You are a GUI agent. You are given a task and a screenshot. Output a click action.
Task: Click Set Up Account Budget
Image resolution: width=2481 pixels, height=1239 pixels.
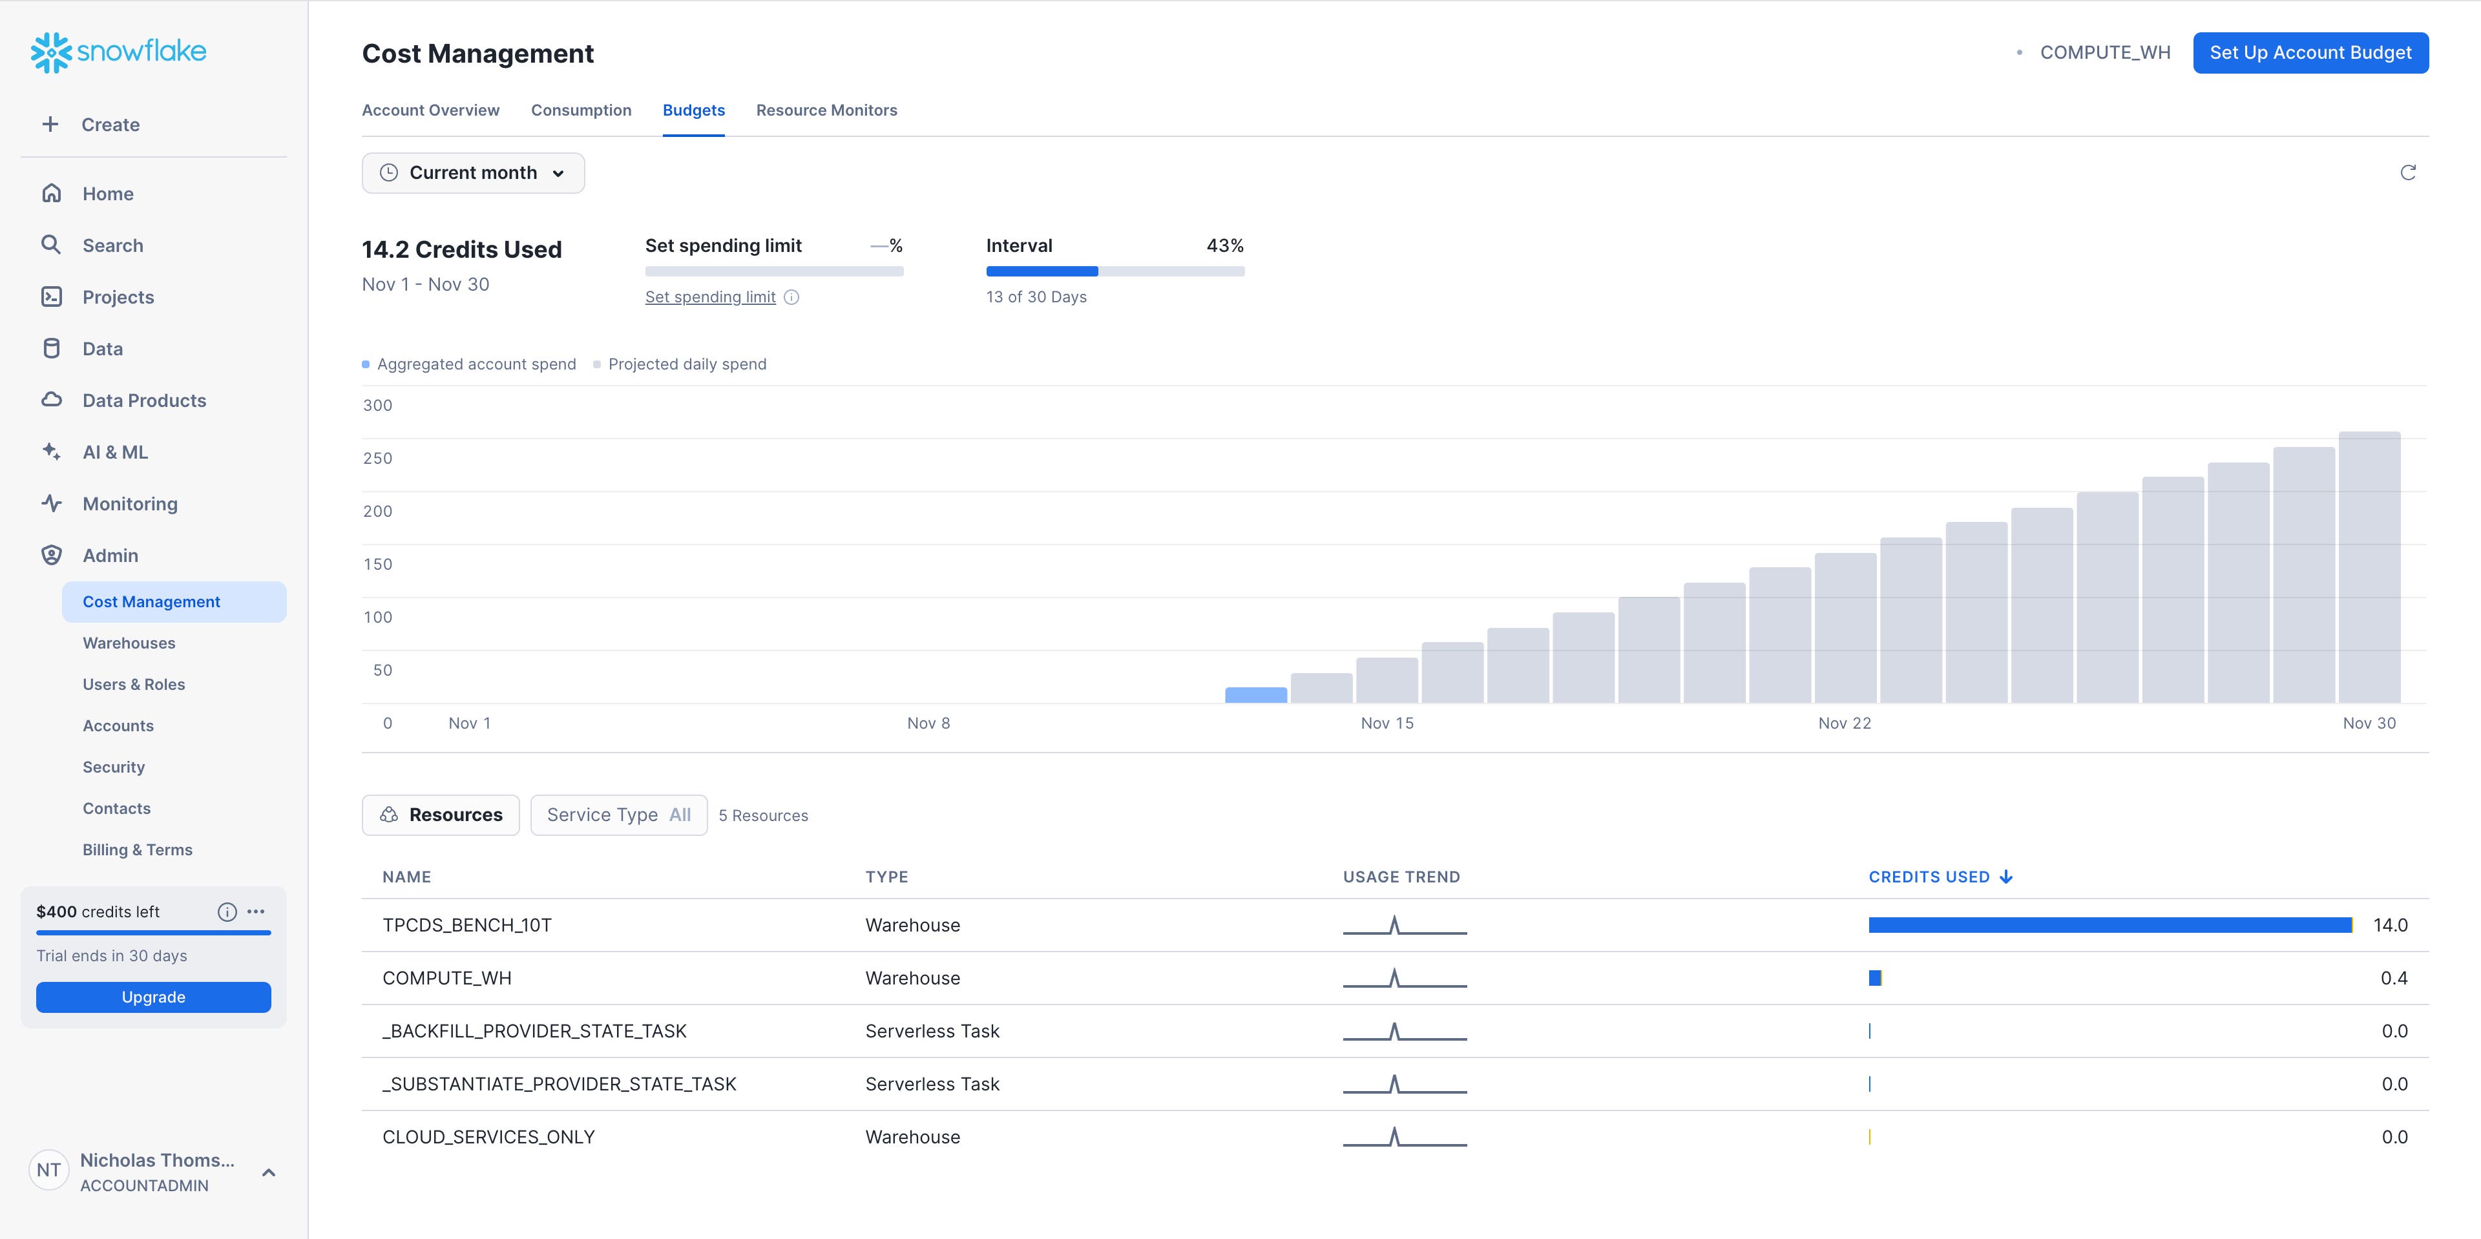[x=2310, y=52]
